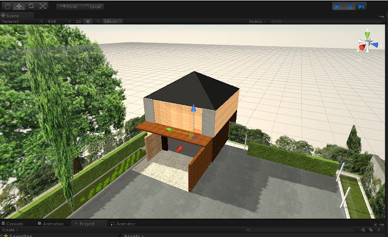Open the Effects dropdown arrow
The image size is (388, 237).
coord(121,22)
